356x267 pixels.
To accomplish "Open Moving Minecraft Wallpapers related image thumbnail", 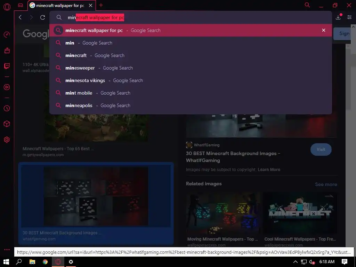I will [x=223, y=213].
